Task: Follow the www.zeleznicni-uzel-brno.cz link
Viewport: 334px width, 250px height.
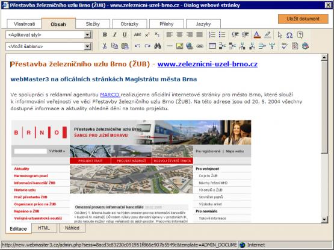Action: [208, 64]
